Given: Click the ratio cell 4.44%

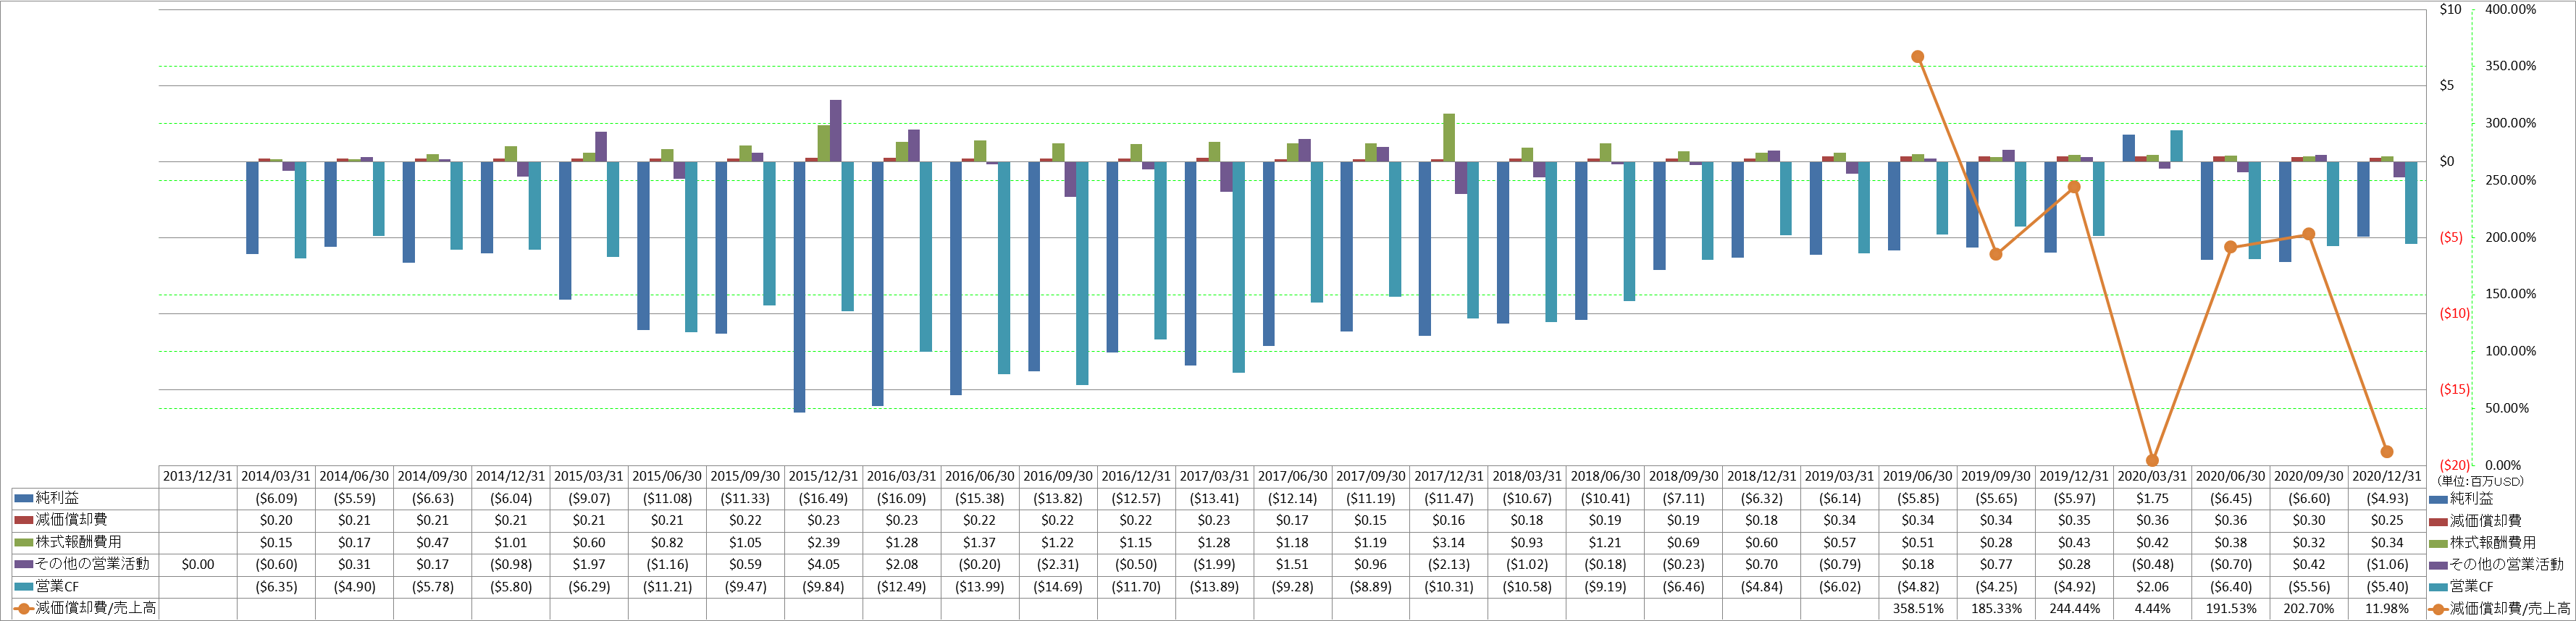Looking at the screenshot, I should (2152, 608).
